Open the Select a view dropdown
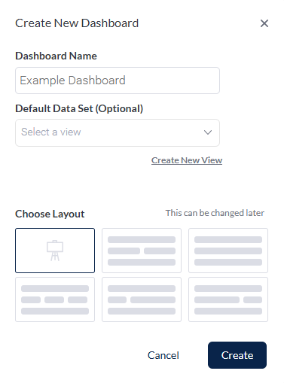Screen dimensions: 284x383 118,132
